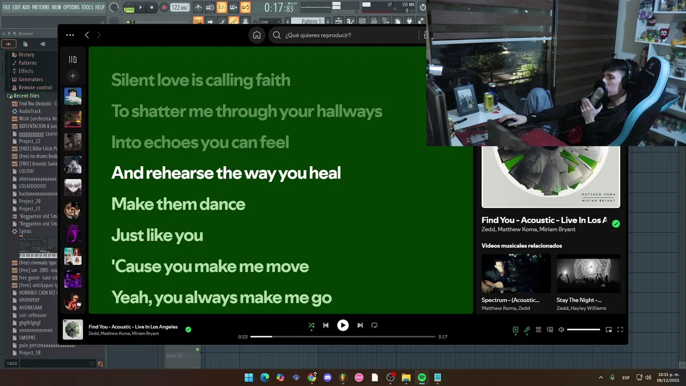Jump to lyric 'Make them dance'
The image size is (686, 386).
(178, 204)
